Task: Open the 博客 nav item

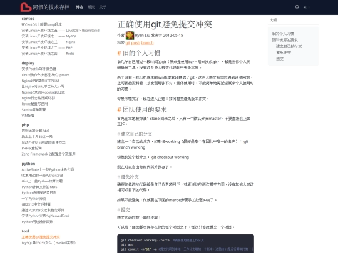Action: 79,7
